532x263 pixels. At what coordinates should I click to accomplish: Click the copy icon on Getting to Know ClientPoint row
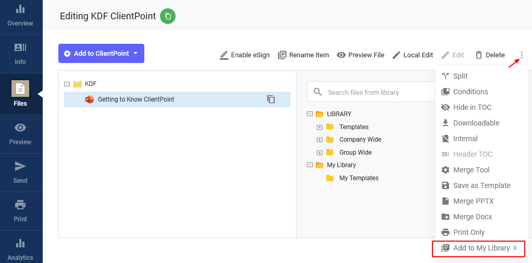[271, 99]
